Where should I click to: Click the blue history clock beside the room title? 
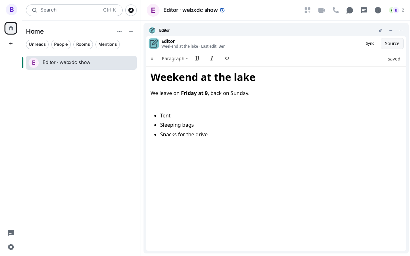[222, 10]
